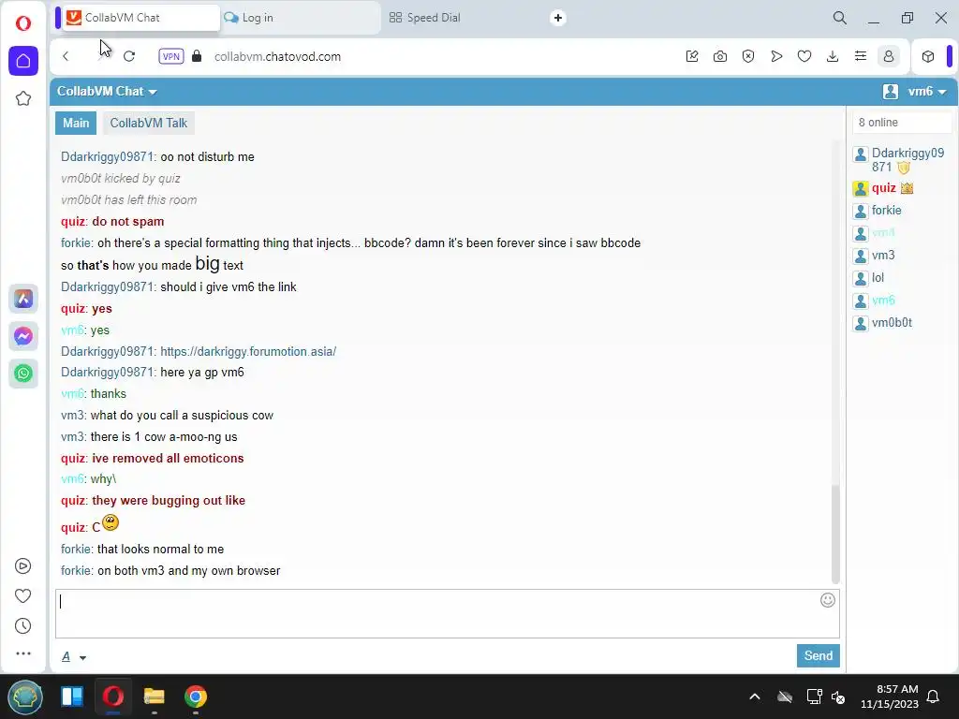959x719 pixels.
Task: Click the chat message input box
Action: click(447, 613)
